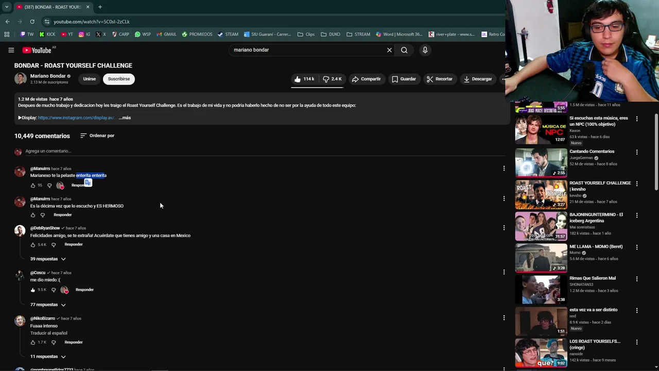Open the Mariano Bondar channel avatar
The width and height of the screenshot is (659, 371).
[20, 78]
